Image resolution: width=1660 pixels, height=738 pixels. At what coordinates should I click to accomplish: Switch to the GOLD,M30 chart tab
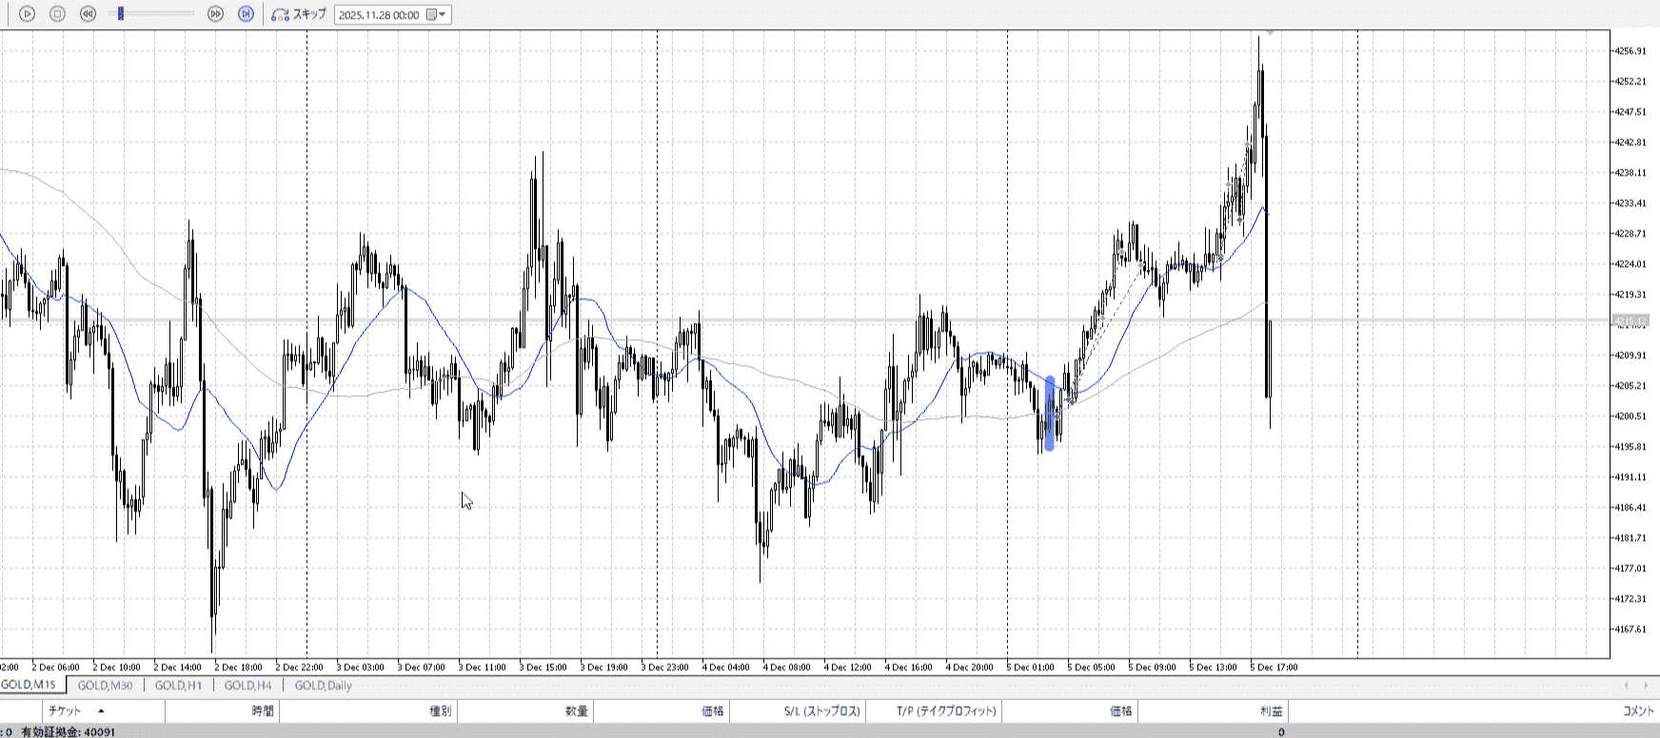pos(105,685)
